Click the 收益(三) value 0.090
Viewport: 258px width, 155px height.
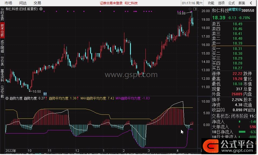[238, 110]
